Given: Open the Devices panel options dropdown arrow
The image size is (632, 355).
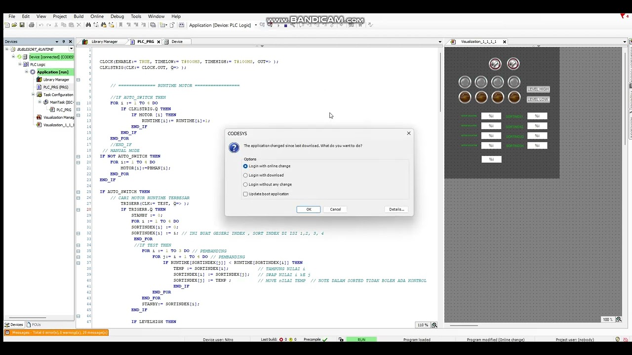Looking at the screenshot, I should 57,41.
